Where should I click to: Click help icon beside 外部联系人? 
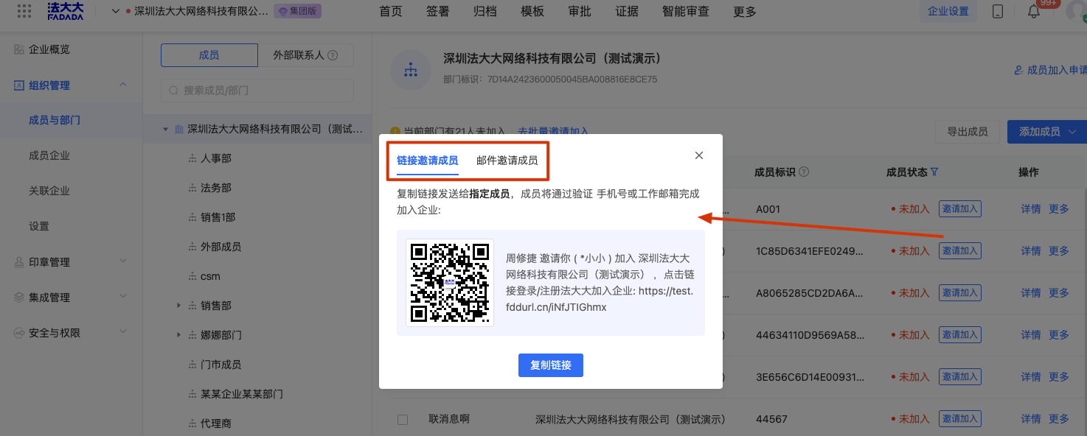[333, 55]
